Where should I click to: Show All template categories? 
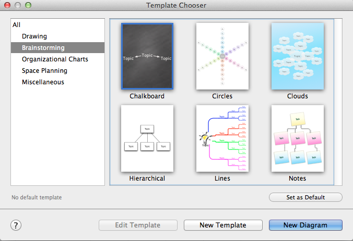point(17,25)
